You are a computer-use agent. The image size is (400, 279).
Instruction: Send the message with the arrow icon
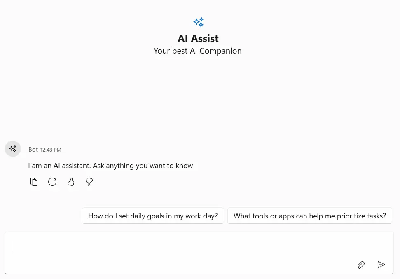click(x=381, y=265)
